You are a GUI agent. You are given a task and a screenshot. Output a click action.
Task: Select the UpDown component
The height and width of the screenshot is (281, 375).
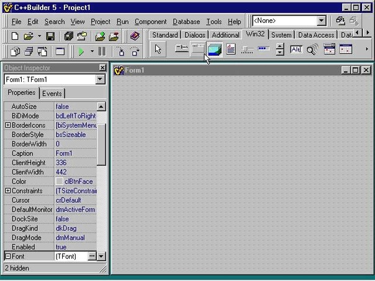[280, 49]
